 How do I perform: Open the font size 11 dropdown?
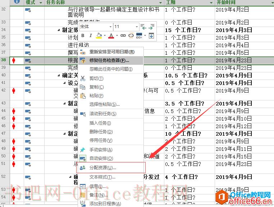click(137, 27)
